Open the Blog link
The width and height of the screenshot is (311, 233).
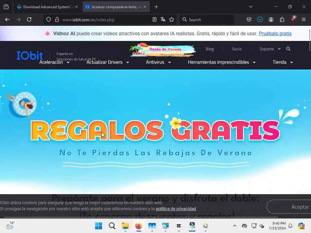tap(210, 49)
